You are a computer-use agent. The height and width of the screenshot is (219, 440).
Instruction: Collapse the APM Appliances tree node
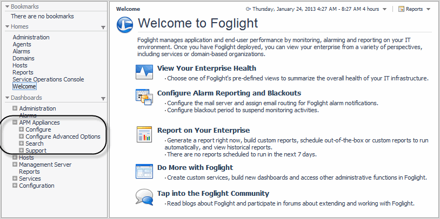pos(15,123)
